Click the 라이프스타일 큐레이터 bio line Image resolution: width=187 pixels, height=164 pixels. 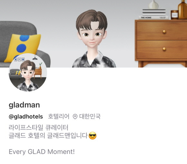pyautogui.click(x=38, y=127)
